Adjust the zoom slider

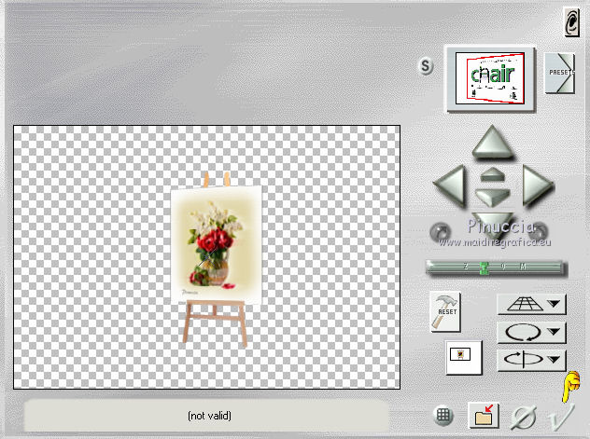496,268
